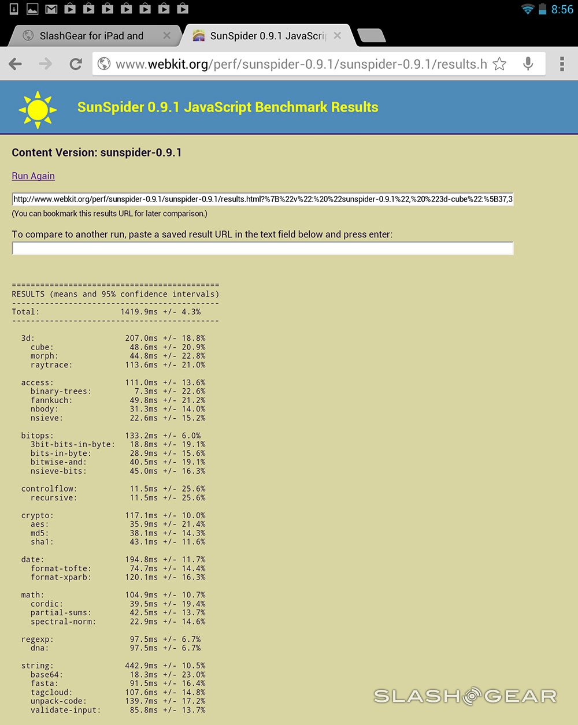Viewport: 578px width, 725px height.
Task: Select the results URL text field
Action: tap(262, 199)
